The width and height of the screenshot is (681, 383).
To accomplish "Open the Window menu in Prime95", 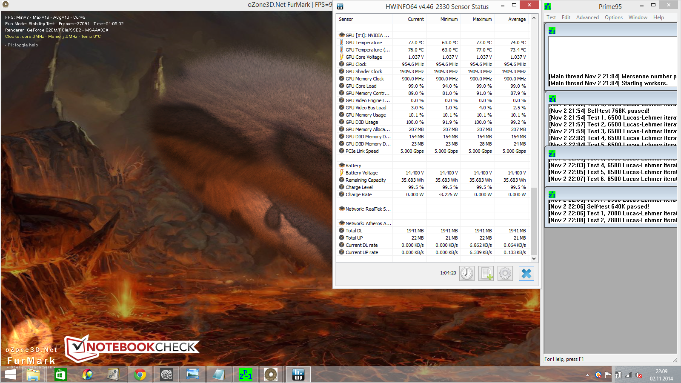I will click(638, 17).
